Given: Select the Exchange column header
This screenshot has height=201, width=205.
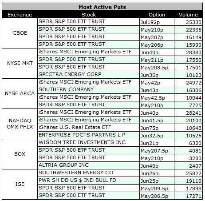Looking at the screenshot, I should (20, 15).
